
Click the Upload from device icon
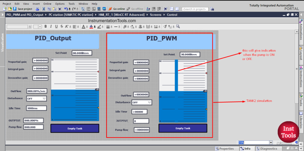(94, 9)
